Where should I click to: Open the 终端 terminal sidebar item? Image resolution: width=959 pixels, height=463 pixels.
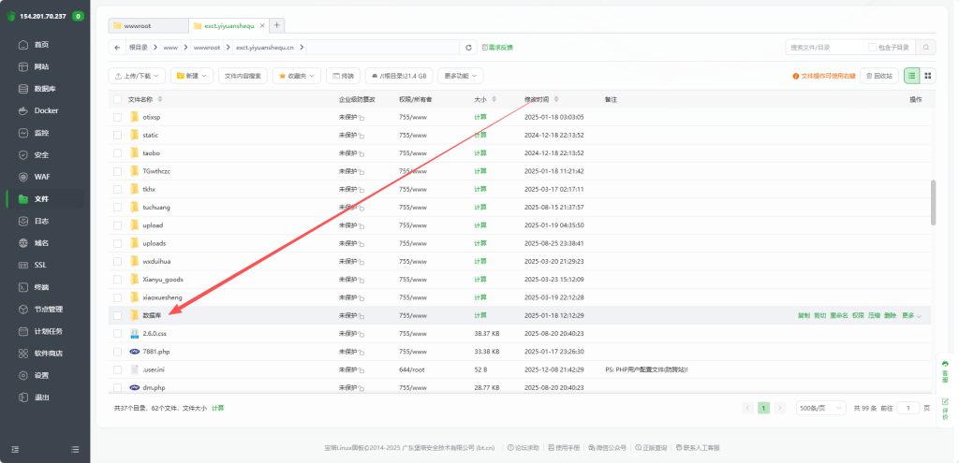click(x=40, y=287)
